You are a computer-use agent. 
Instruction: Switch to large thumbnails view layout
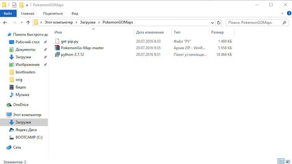click(288, 161)
